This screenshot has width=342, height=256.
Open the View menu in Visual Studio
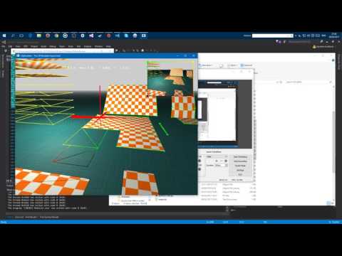[x=18, y=46]
